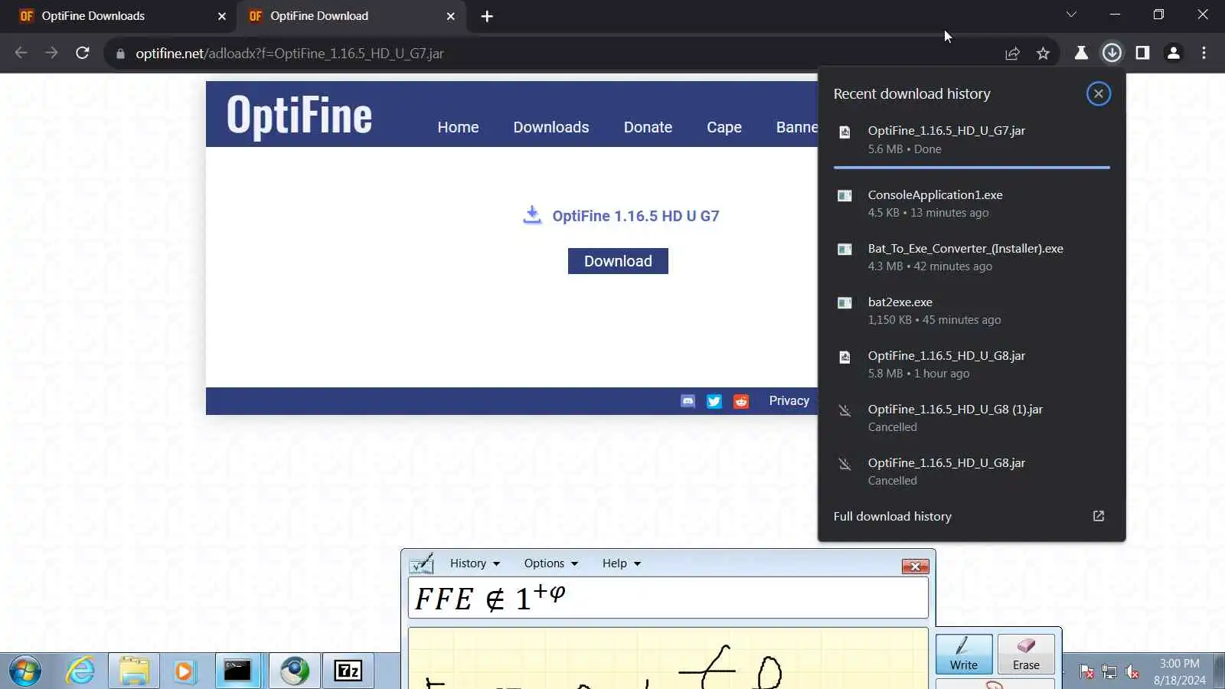
Task: Click the handwriting area in Math Input Panel
Action: 668,658
